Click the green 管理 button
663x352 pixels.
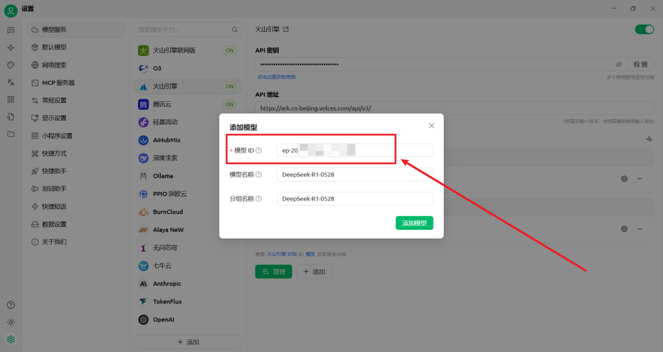pos(274,272)
